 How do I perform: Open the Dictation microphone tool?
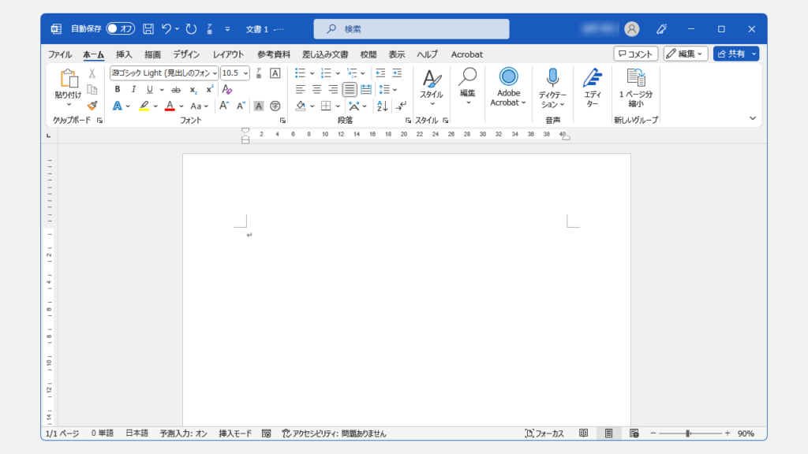point(552,77)
